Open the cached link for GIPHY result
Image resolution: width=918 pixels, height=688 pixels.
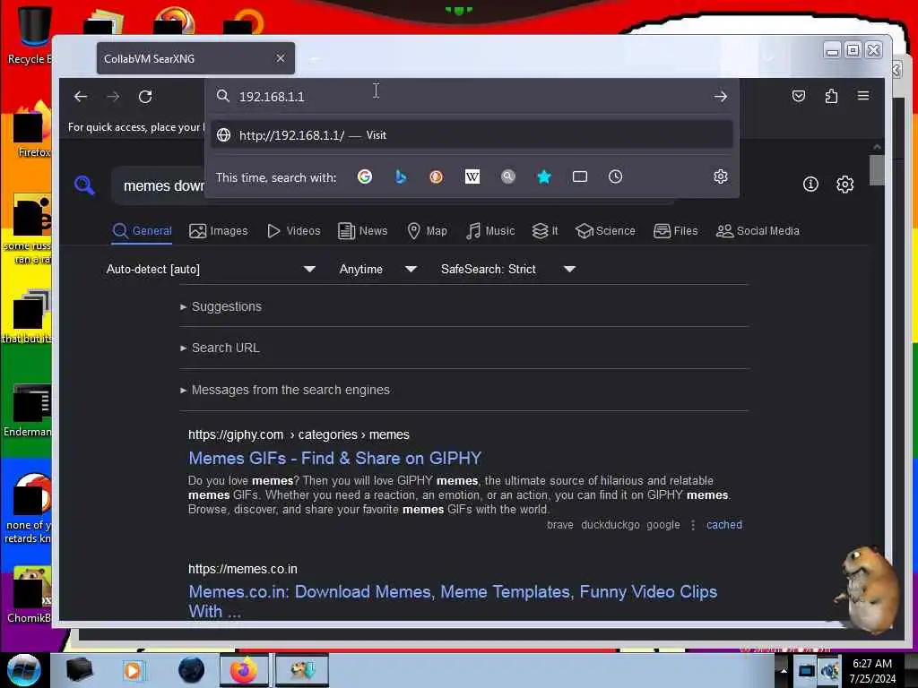pos(724,525)
